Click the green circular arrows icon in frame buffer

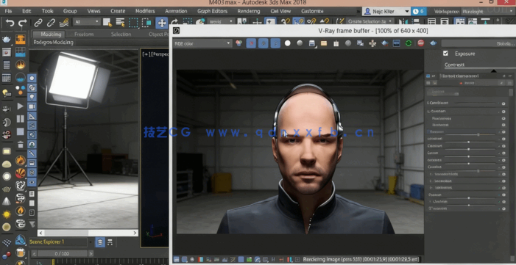pos(409,43)
